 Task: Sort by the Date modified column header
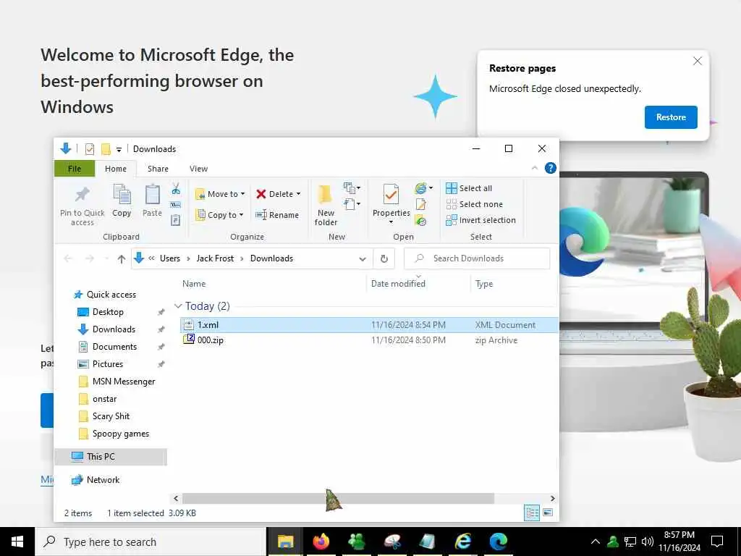tap(398, 284)
